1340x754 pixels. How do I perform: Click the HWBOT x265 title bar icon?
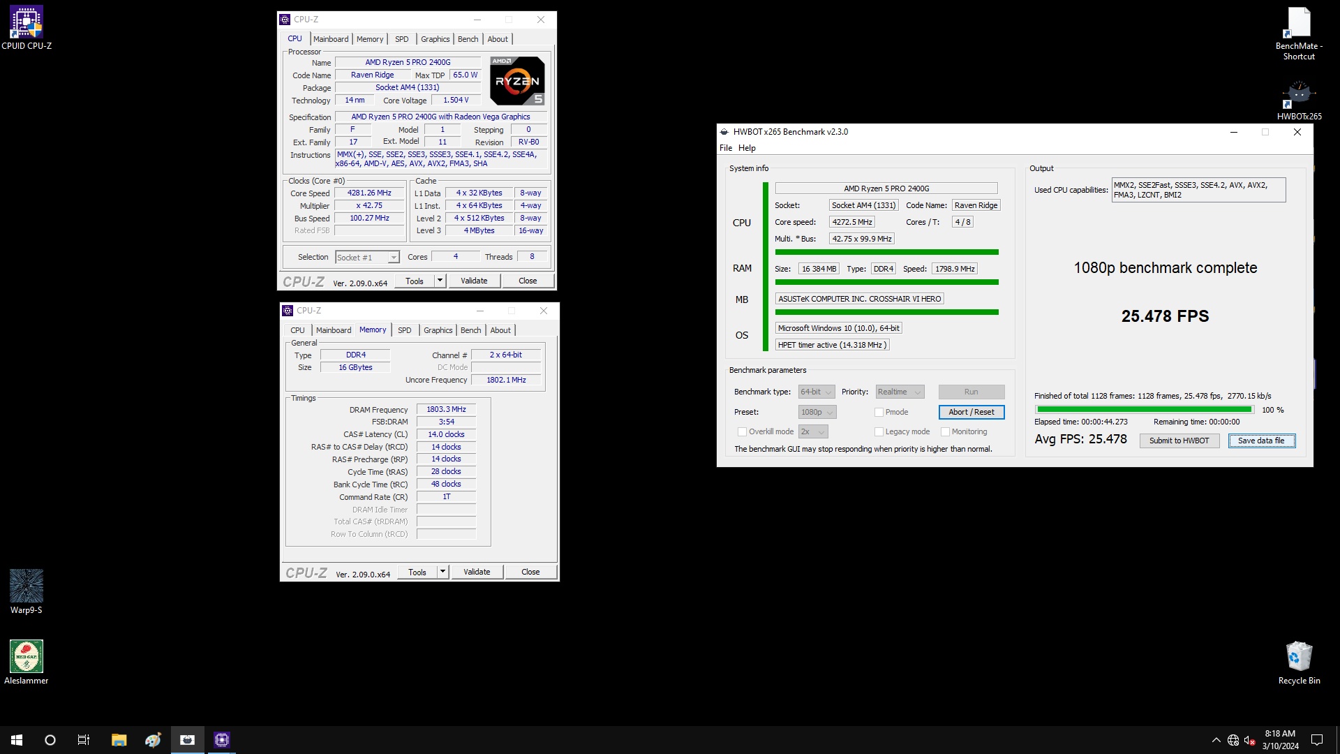pos(724,132)
